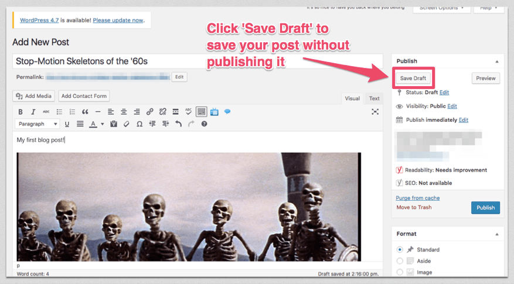The height and width of the screenshot is (284, 514).
Task: Open the keyboard shortcuts help icon
Action: point(204,124)
